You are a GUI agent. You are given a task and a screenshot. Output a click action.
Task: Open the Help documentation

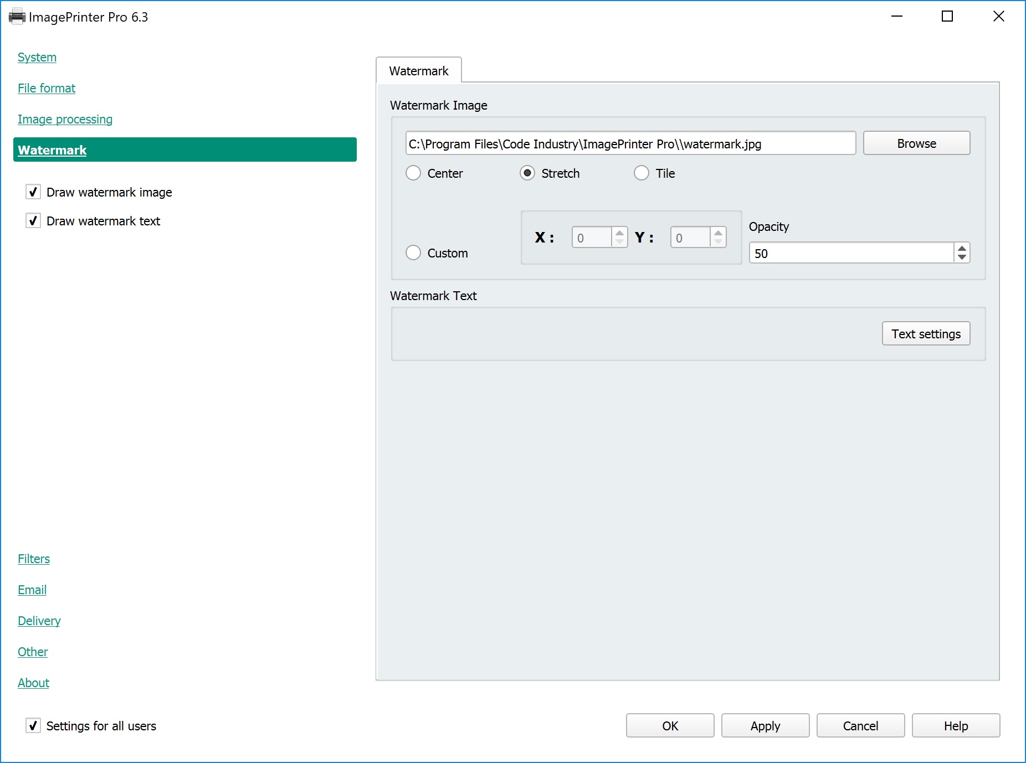pos(956,726)
